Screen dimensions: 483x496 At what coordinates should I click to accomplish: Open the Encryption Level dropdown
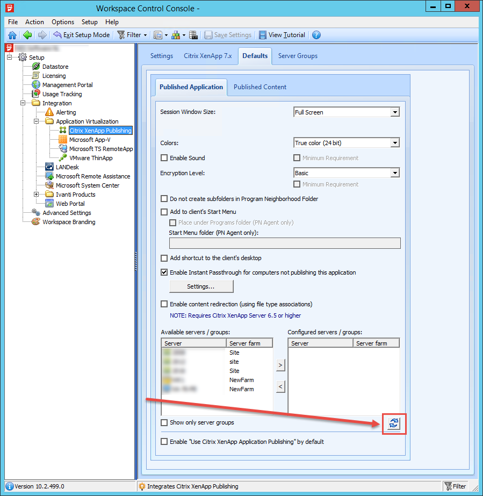click(395, 172)
